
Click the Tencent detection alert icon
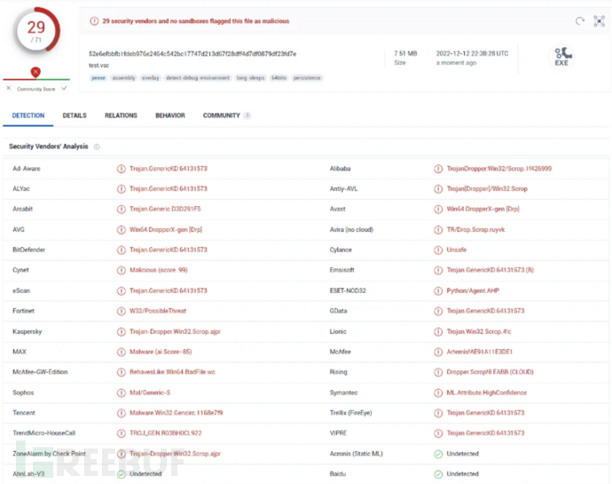(122, 413)
